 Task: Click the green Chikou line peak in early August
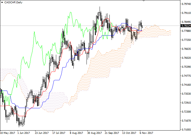70,12
